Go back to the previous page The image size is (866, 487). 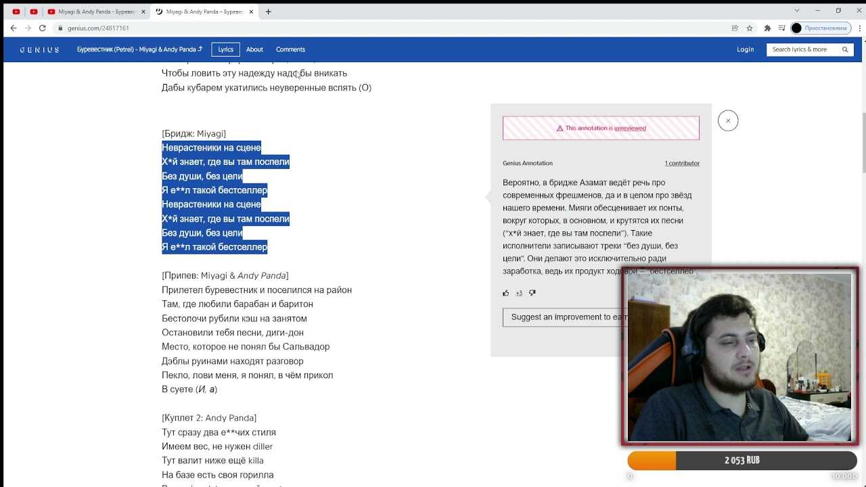point(13,28)
